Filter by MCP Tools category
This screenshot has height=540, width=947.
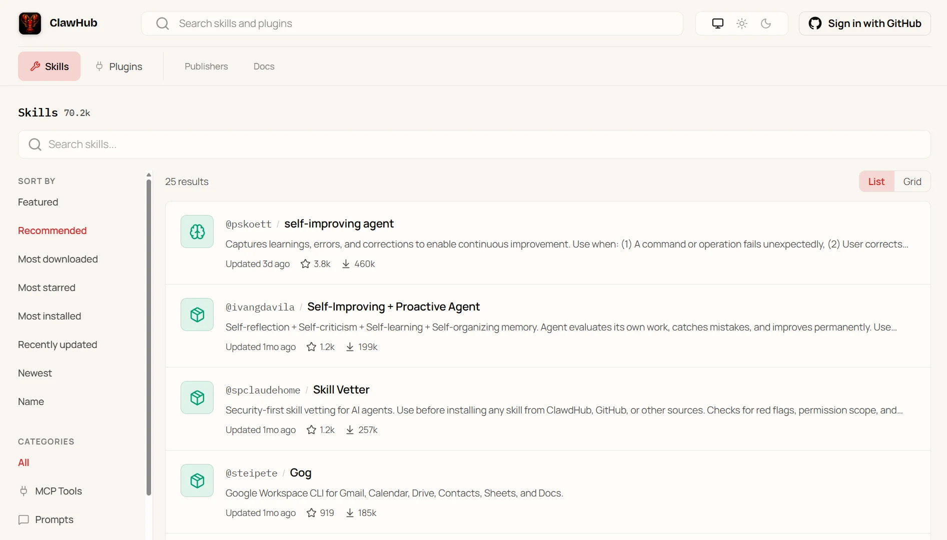click(x=50, y=491)
